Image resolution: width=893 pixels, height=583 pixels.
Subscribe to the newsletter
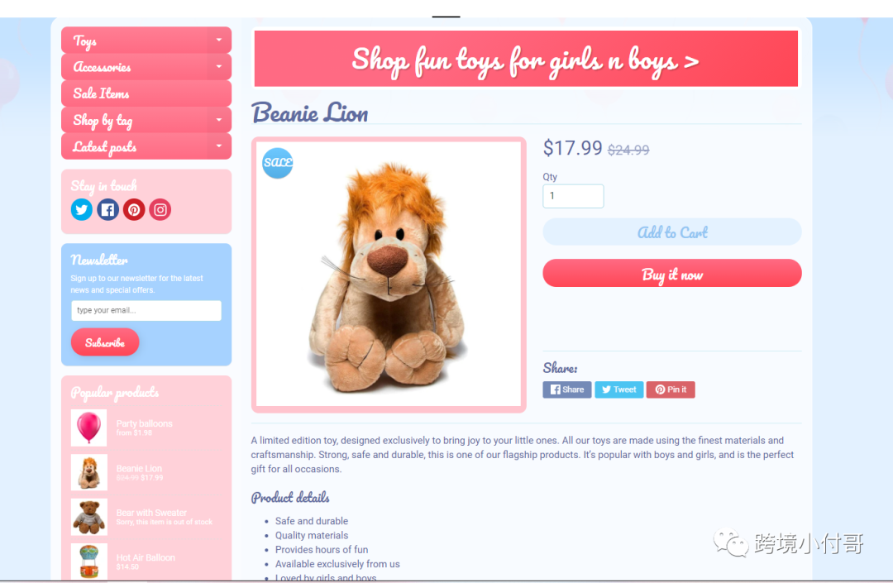tap(105, 342)
